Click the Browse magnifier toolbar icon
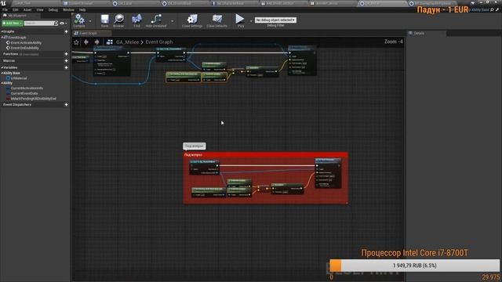Viewport: 502px width, 282px height. (118, 21)
